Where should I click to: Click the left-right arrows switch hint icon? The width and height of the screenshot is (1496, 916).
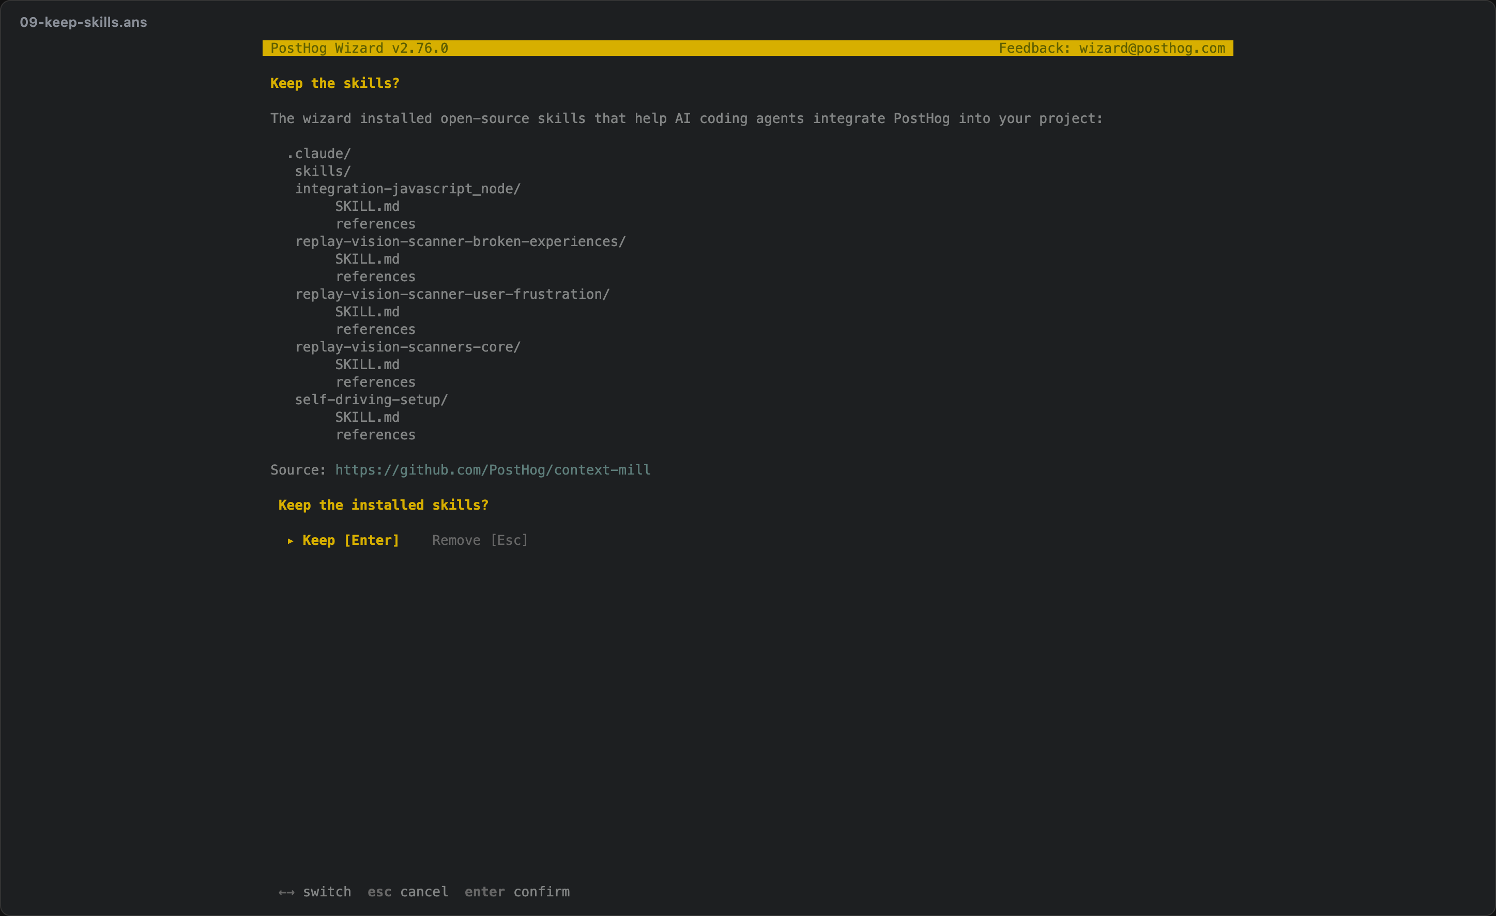(x=286, y=892)
